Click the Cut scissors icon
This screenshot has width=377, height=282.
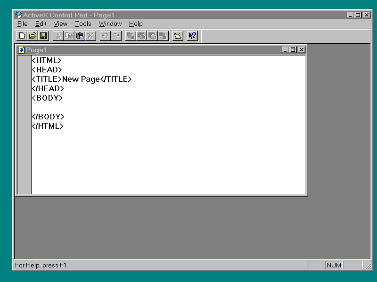(x=58, y=36)
